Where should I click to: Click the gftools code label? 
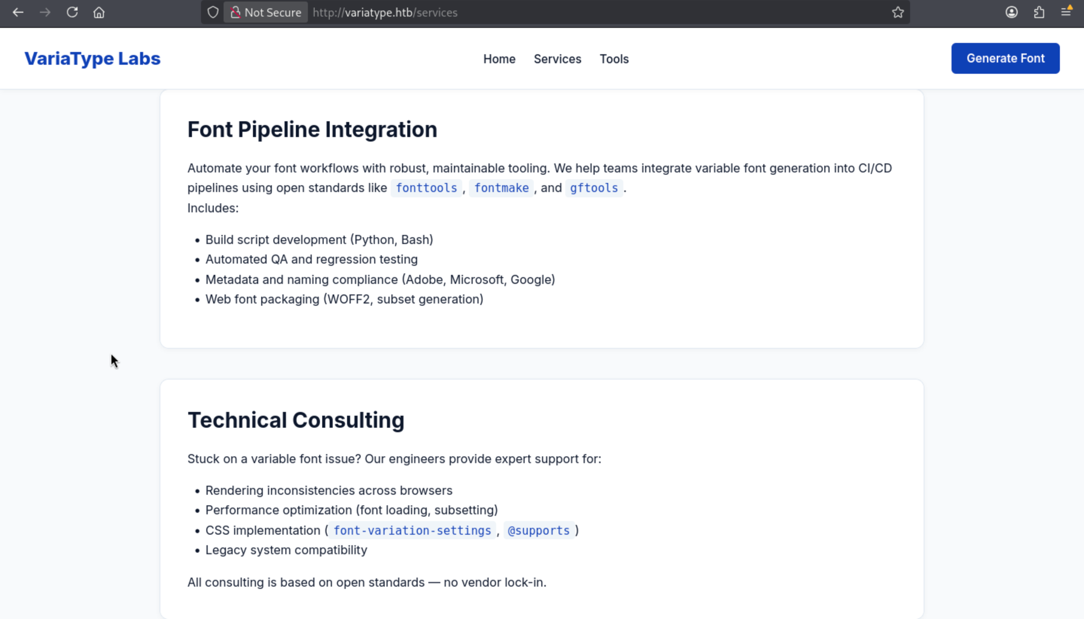click(594, 188)
